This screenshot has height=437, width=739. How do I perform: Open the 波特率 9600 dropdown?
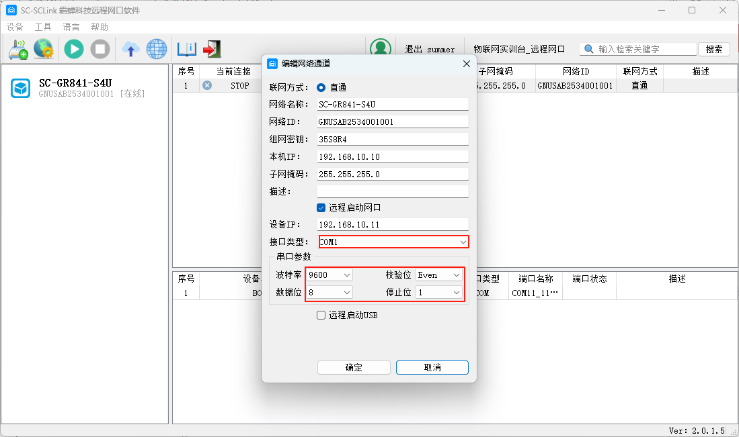tap(347, 275)
